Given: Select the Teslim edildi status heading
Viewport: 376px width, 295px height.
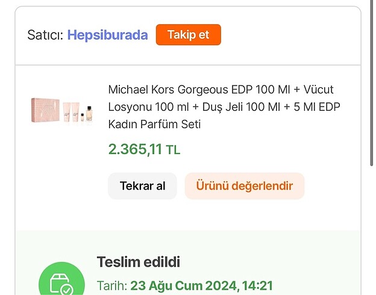Looking at the screenshot, I should (138, 262).
